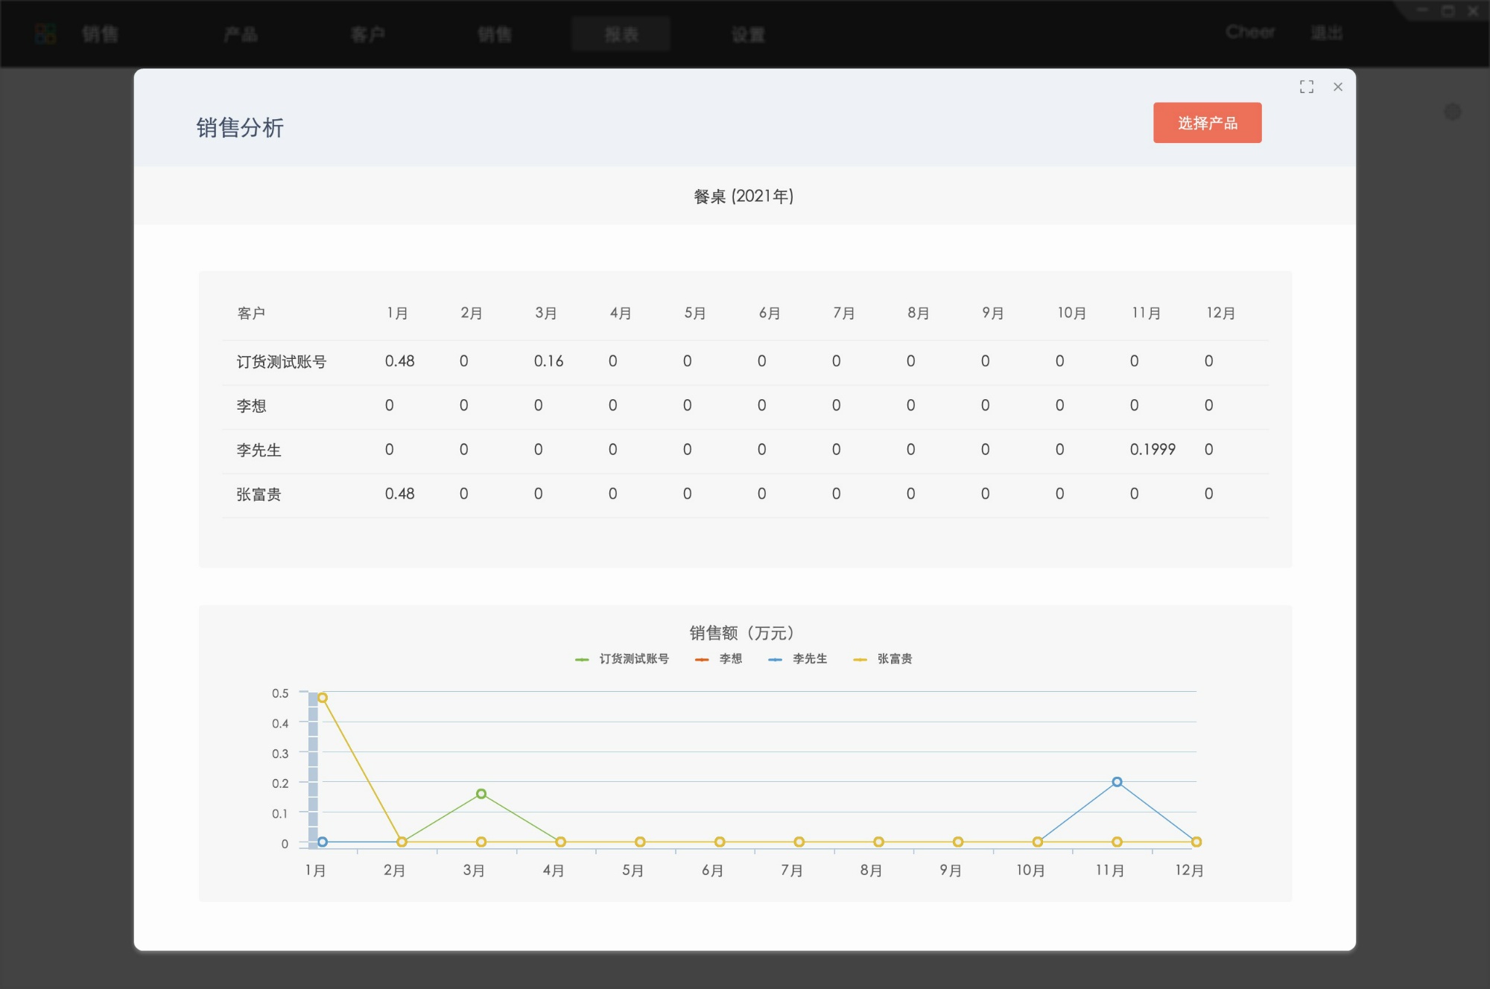Open the 设置 menu in background window
Screen dimensions: 1490x989
pyautogui.click(x=748, y=34)
